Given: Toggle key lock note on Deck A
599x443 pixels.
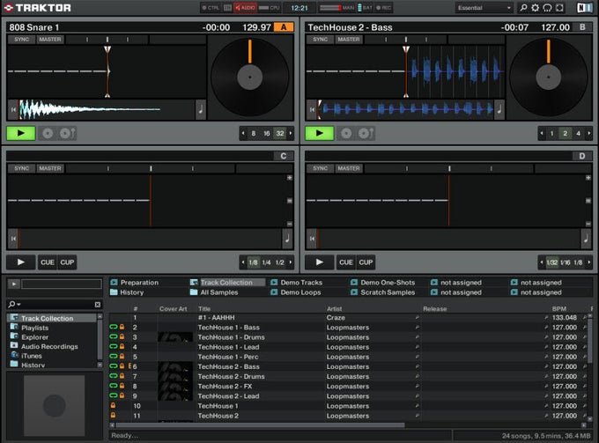Looking at the screenshot, I should 201,109.
